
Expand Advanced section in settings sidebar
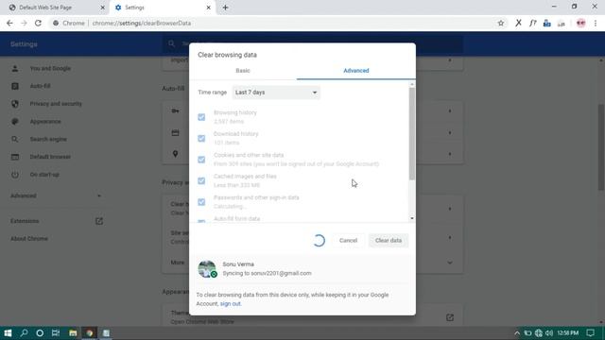[56, 195]
